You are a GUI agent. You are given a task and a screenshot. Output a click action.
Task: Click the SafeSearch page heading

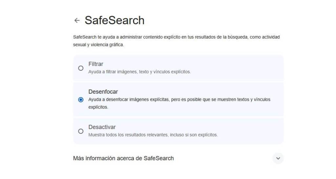[x=115, y=20]
